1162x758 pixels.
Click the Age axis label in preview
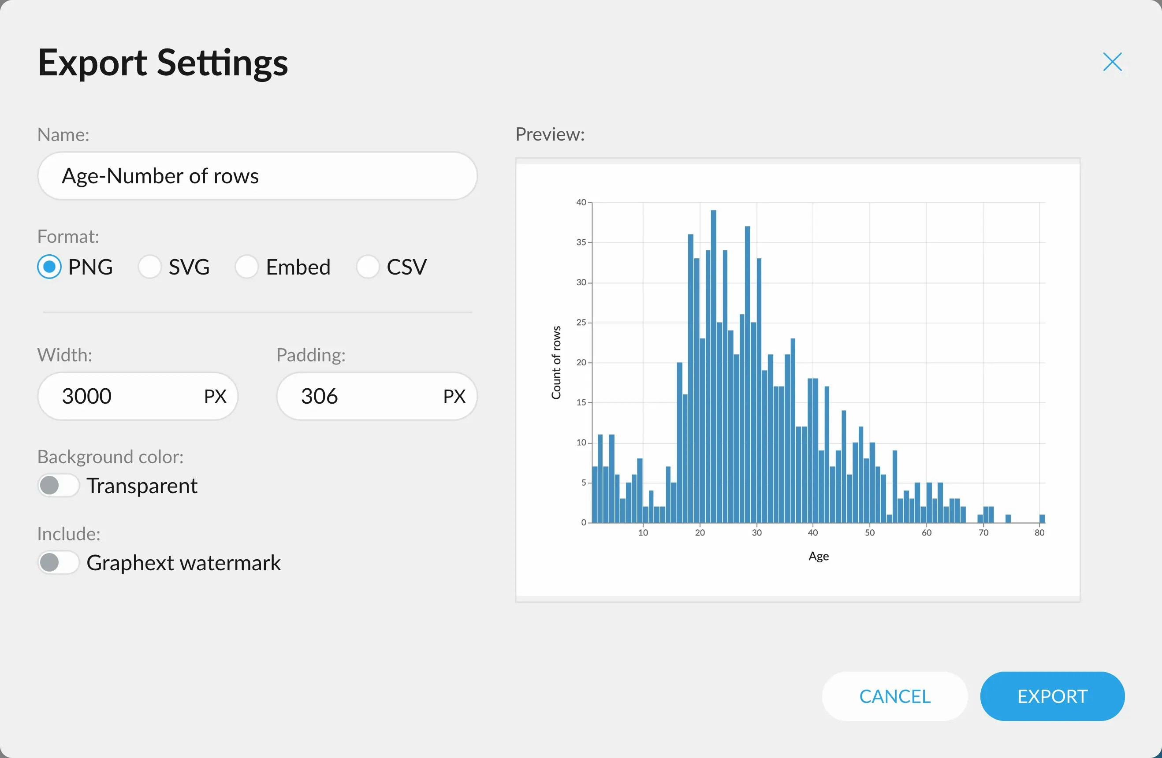(818, 557)
